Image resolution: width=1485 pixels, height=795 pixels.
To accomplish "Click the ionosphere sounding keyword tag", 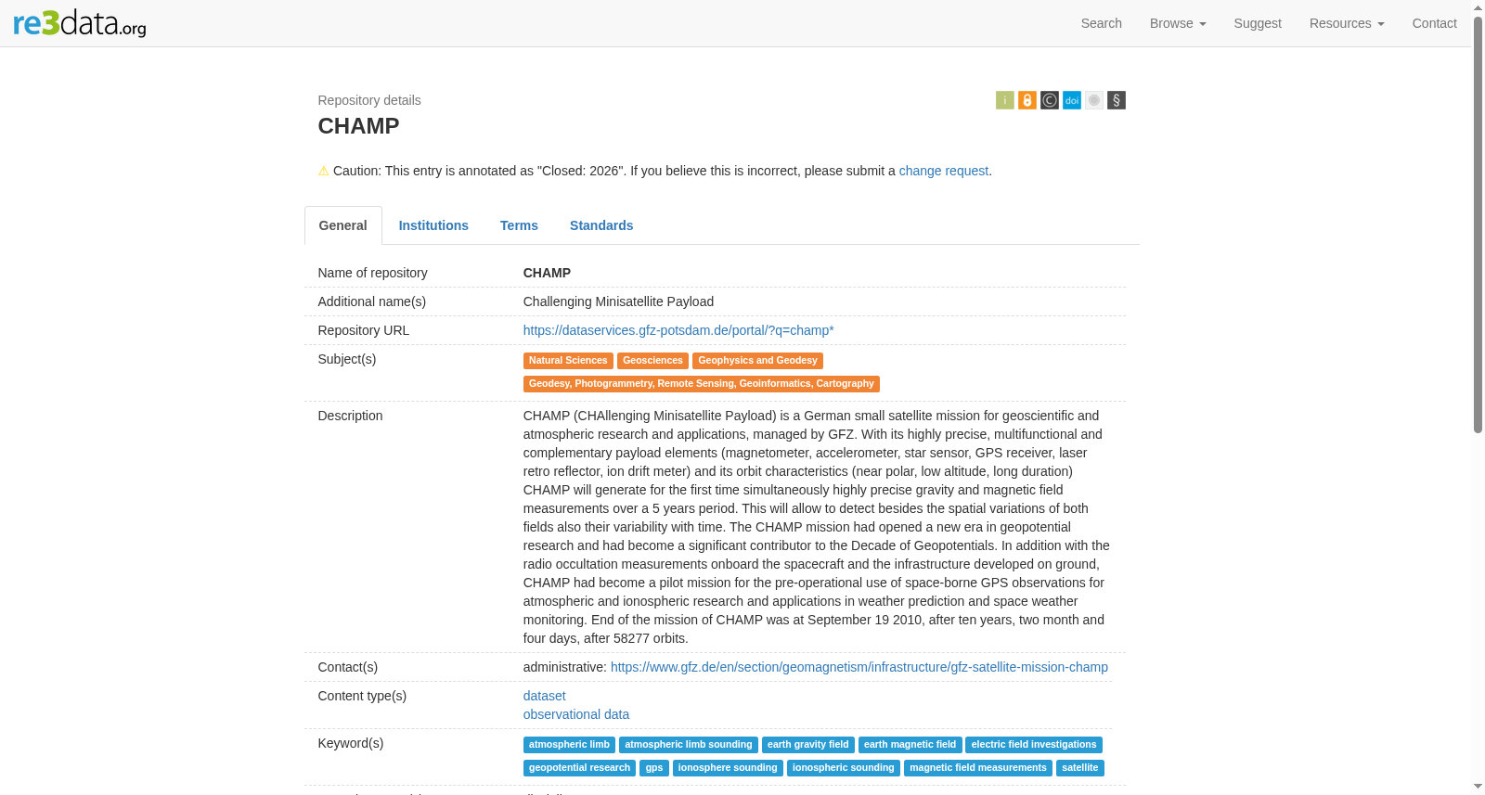I will (x=728, y=768).
